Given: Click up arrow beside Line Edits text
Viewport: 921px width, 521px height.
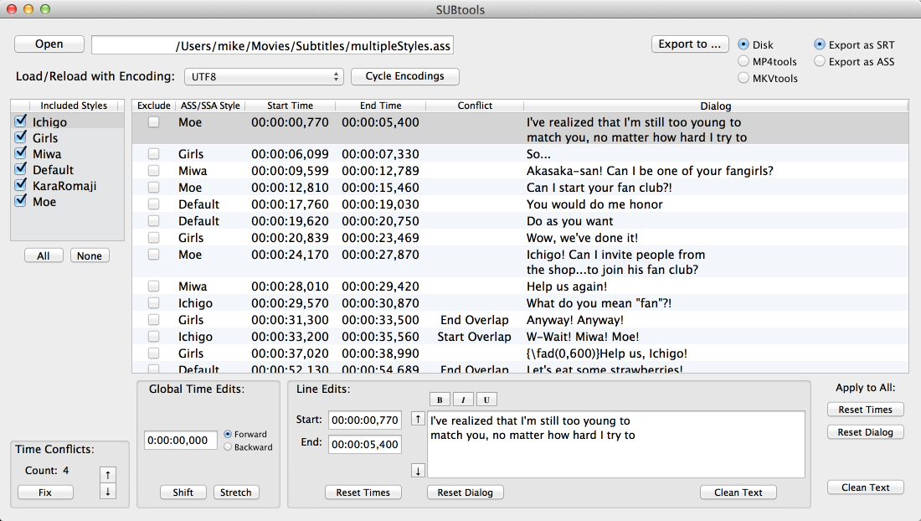Looking at the screenshot, I should click(418, 419).
